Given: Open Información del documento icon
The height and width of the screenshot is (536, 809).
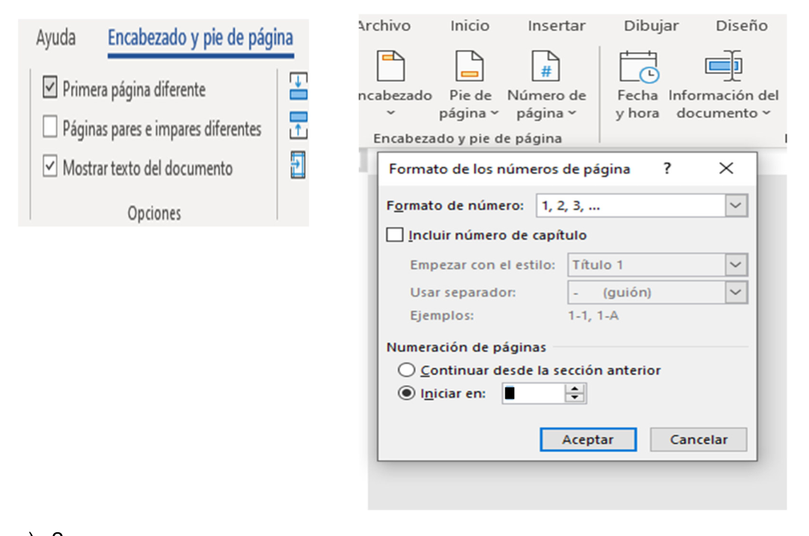Looking at the screenshot, I should tap(722, 66).
